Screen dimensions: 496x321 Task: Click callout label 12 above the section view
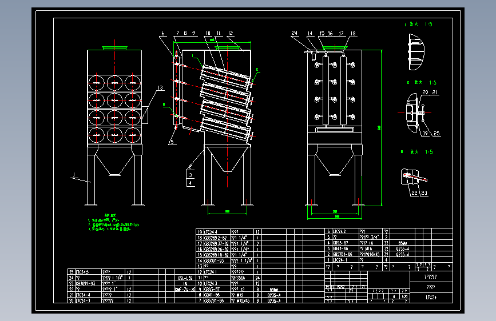pos(231,33)
